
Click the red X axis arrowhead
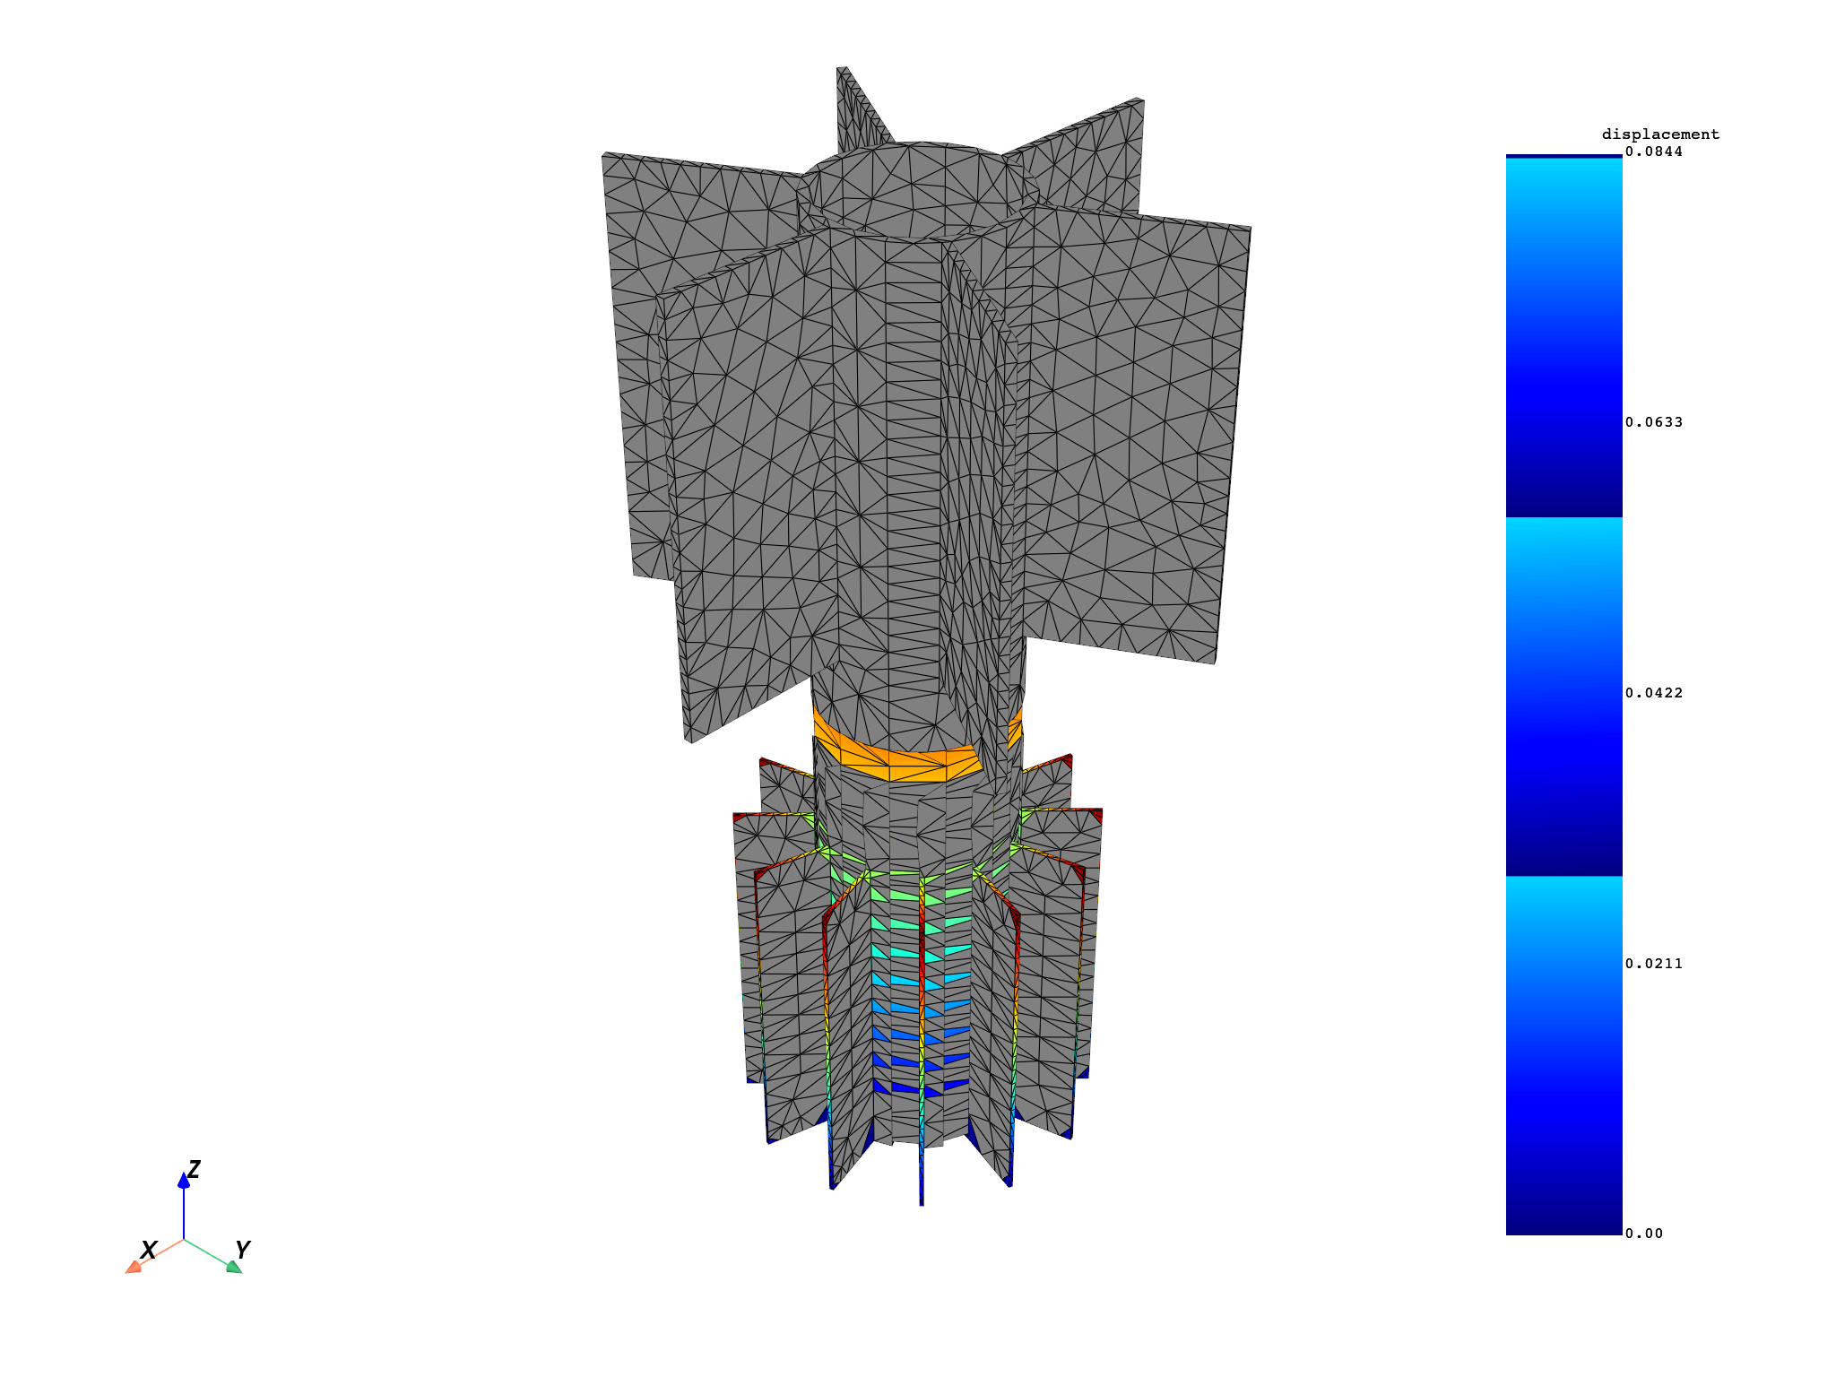point(133,1267)
